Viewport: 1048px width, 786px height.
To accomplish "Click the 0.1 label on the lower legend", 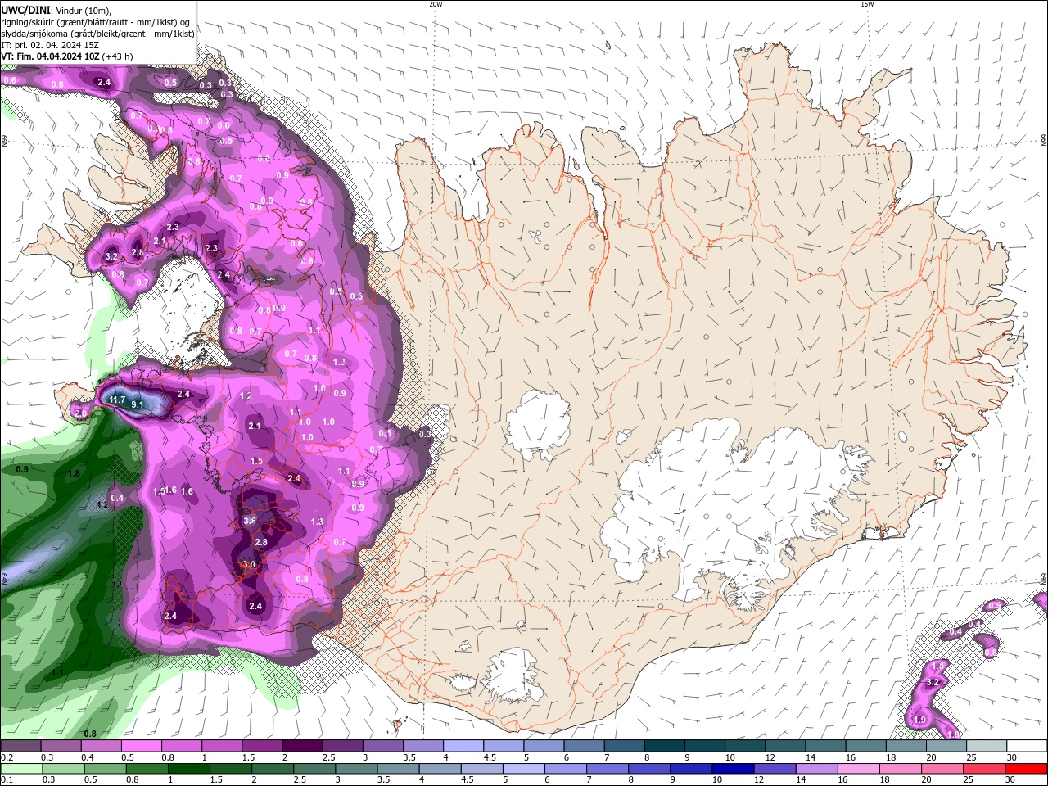I will point(7,780).
